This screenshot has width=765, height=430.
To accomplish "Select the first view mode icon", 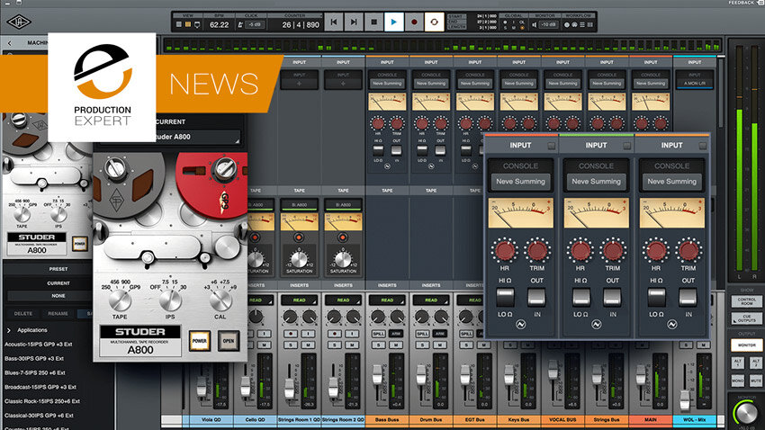I will click(178, 24).
